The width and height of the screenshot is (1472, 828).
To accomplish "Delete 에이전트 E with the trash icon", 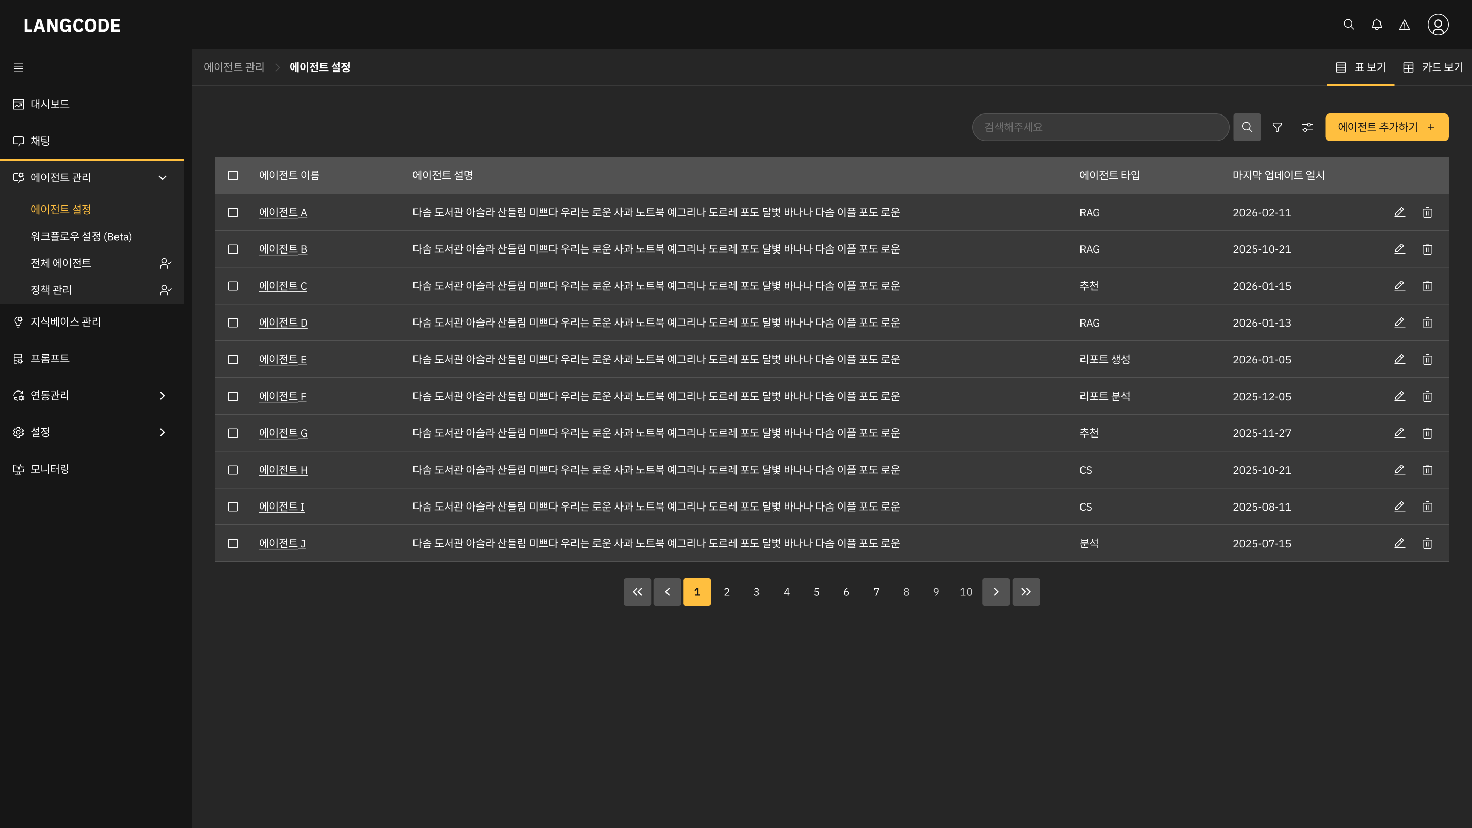I will 1427,359.
